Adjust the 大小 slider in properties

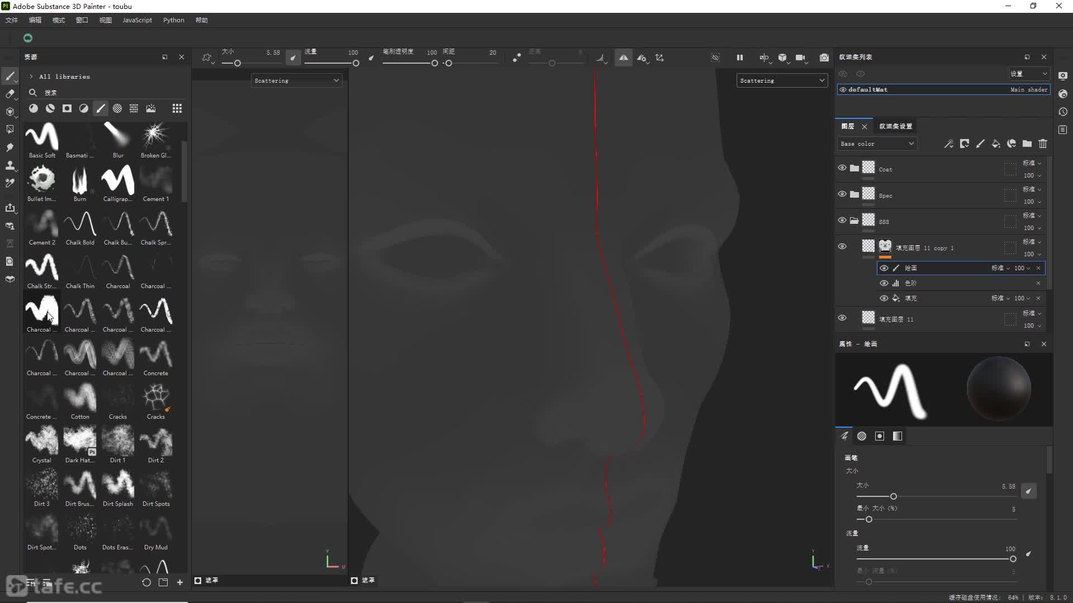click(894, 496)
